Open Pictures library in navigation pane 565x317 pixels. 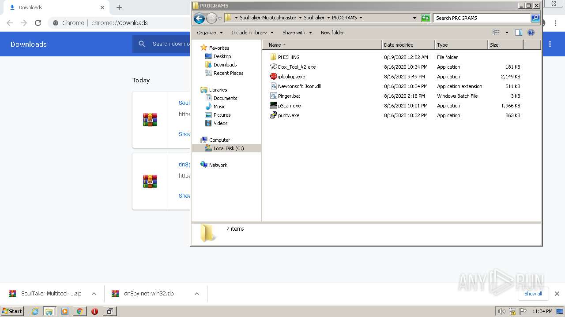(222, 115)
